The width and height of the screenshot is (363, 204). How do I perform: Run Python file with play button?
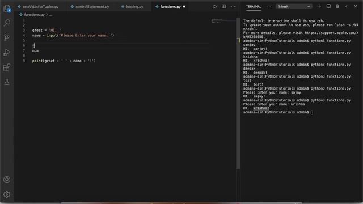[x=214, y=6]
